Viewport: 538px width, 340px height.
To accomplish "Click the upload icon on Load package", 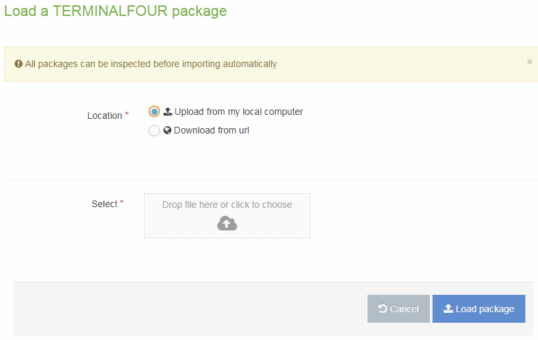I will pos(448,309).
